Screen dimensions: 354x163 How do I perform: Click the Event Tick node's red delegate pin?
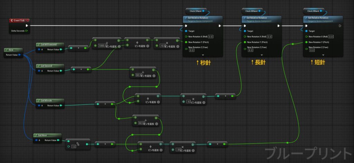coord(28,21)
